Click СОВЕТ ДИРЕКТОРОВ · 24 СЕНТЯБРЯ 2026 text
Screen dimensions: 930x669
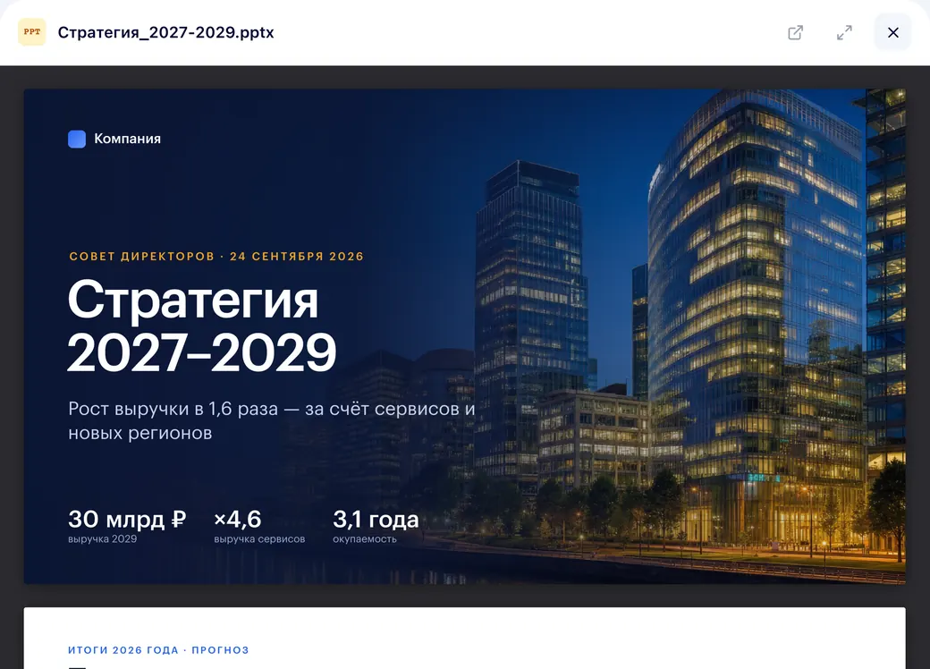[x=216, y=256]
